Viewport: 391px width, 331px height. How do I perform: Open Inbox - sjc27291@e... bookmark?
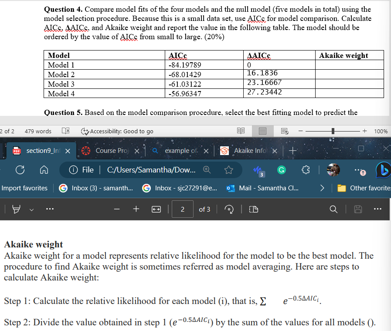(180, 188)
